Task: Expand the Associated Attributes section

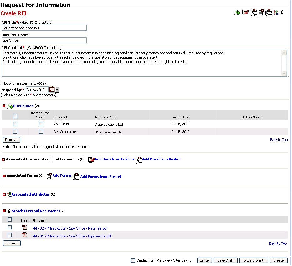Action: 4,195
